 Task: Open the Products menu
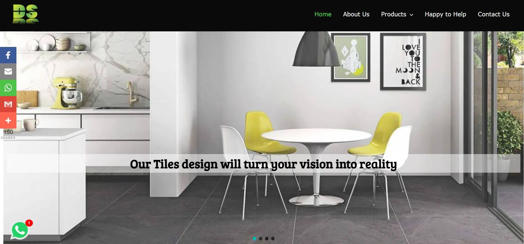pos(394,14)
